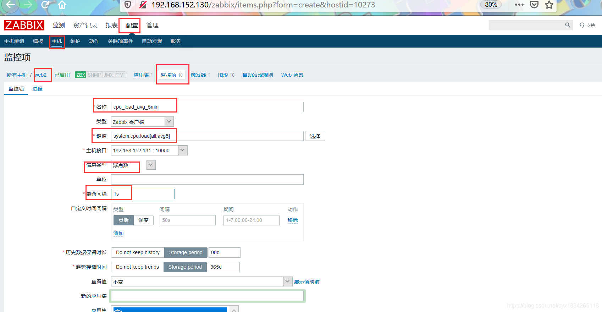602x312 pixels.
Task: Go to 自动发现 submenu
Action: [x=152, y=41]
